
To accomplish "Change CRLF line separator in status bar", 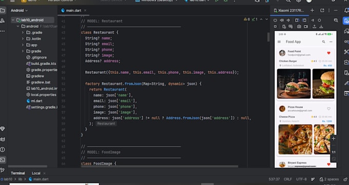I will (x=288, y=179).
